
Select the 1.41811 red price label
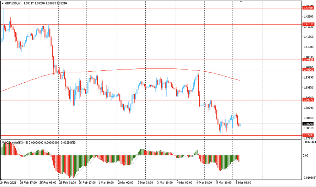click(x=308, y=24)
